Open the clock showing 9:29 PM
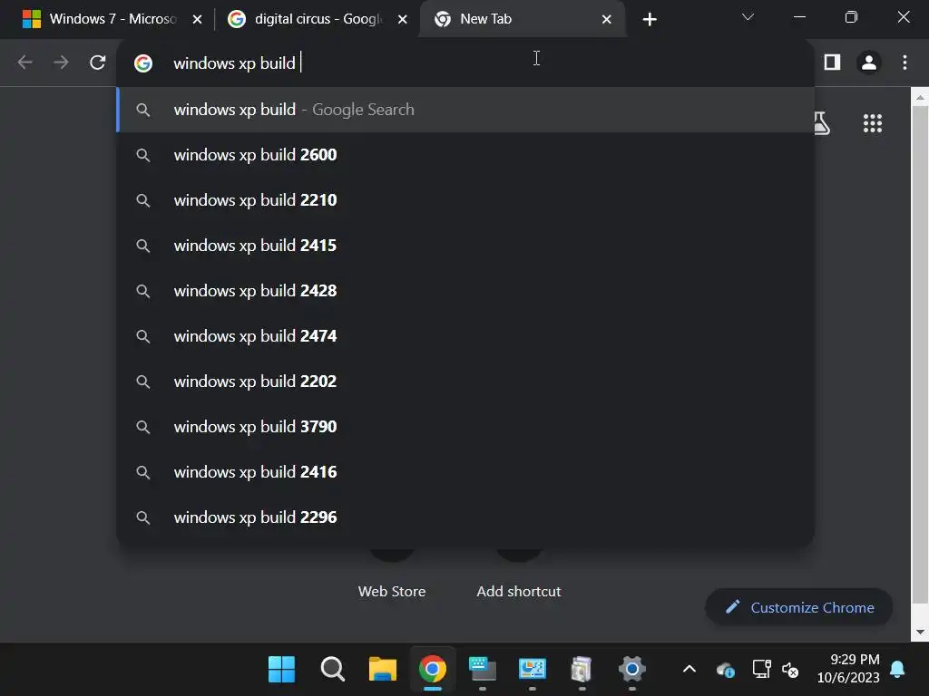Screen dimensions: 929x696 point(848,668)
